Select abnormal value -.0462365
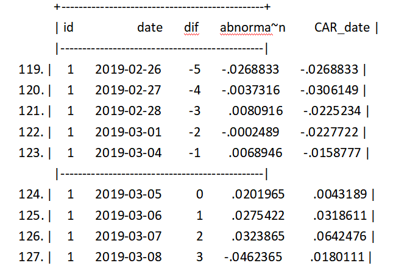396x274 pixels. [x=253, y=257]
